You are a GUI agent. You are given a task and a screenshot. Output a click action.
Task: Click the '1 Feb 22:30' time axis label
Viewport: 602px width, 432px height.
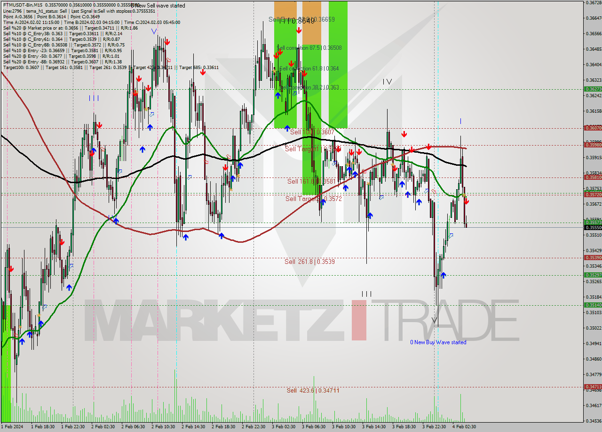[x=72, y=427]
